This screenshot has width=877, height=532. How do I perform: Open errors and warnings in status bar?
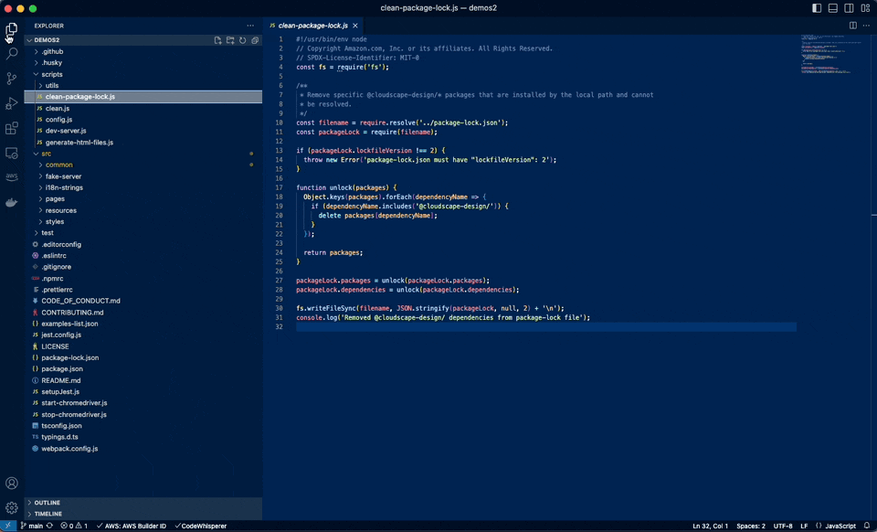74,526
